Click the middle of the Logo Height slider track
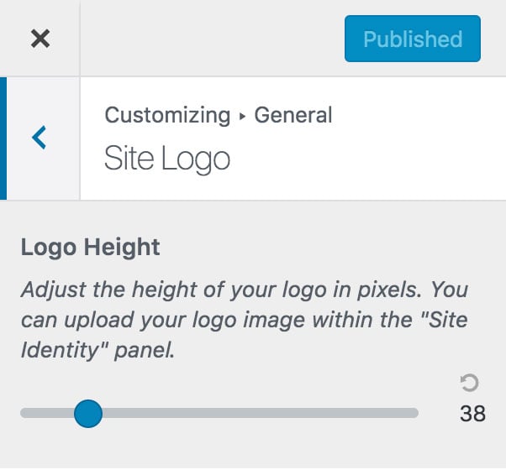The width and height of the screenshot is (506, 470). [219, 413]
